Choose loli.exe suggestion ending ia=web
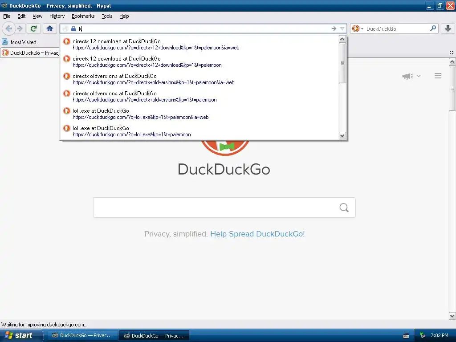456x342 pixels. pos(199,114)
